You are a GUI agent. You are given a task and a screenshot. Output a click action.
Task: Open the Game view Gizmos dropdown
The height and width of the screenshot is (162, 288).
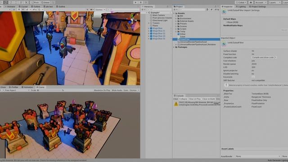pyautogui.click(x=134, y=90)
